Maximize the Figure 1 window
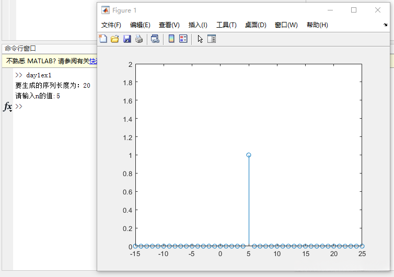This screenshot has height=277, width=394. tap(354, 10)
